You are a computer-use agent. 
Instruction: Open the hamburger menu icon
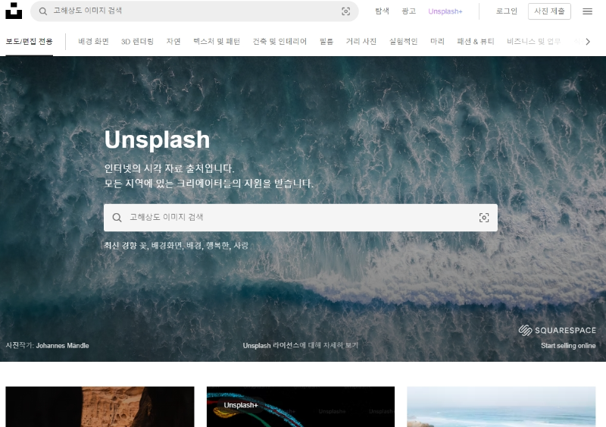coord(588,11)
